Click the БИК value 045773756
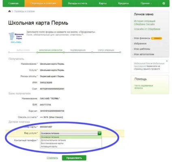This screenshot has width=172, height=162. [45, 105]
